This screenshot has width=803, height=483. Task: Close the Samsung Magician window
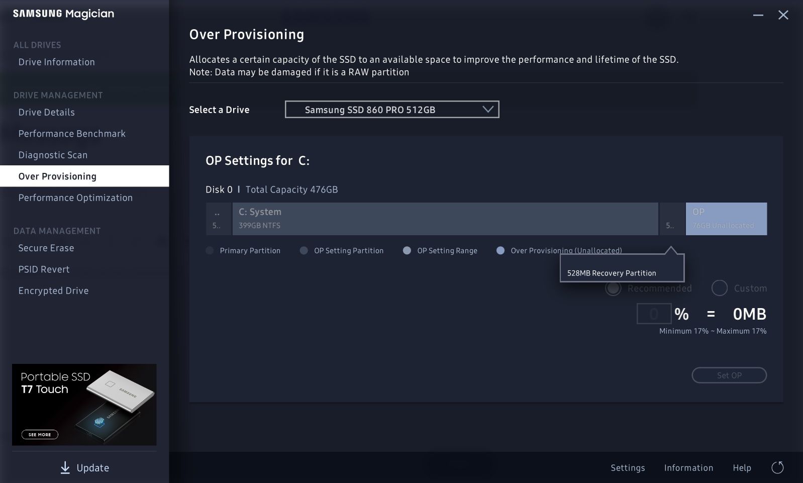tap(783, 15)
